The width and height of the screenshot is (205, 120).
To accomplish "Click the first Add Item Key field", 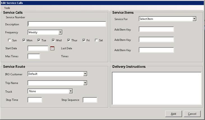I will [156, 30].
